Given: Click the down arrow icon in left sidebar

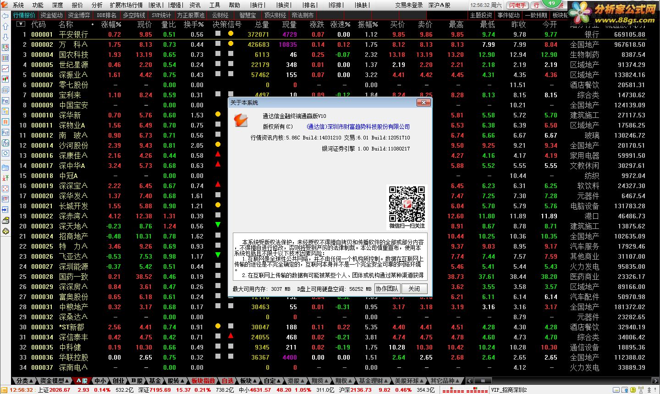Looking at the screenshot, I should coord(5,37).
